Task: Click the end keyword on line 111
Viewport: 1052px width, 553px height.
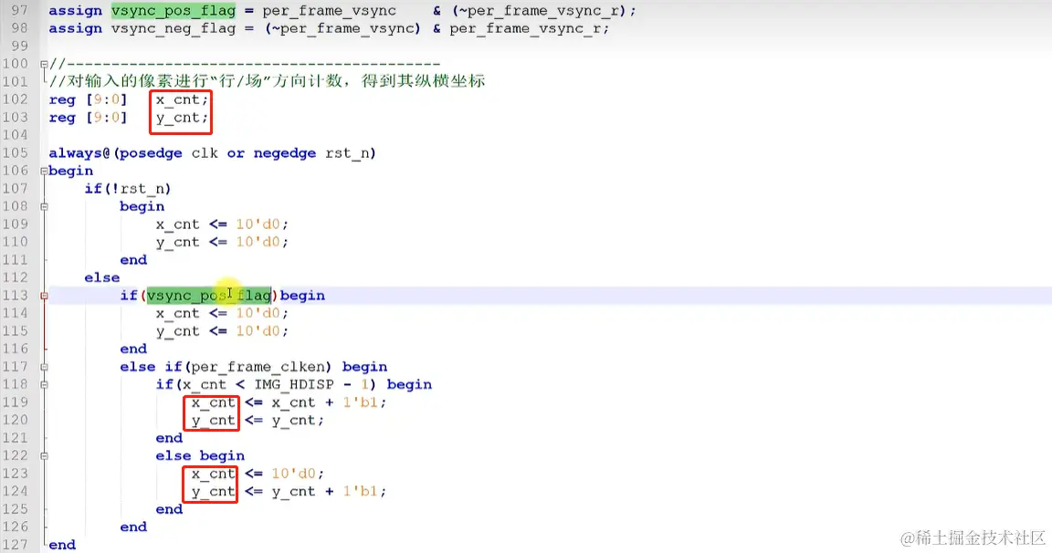Action: (133, 260)
